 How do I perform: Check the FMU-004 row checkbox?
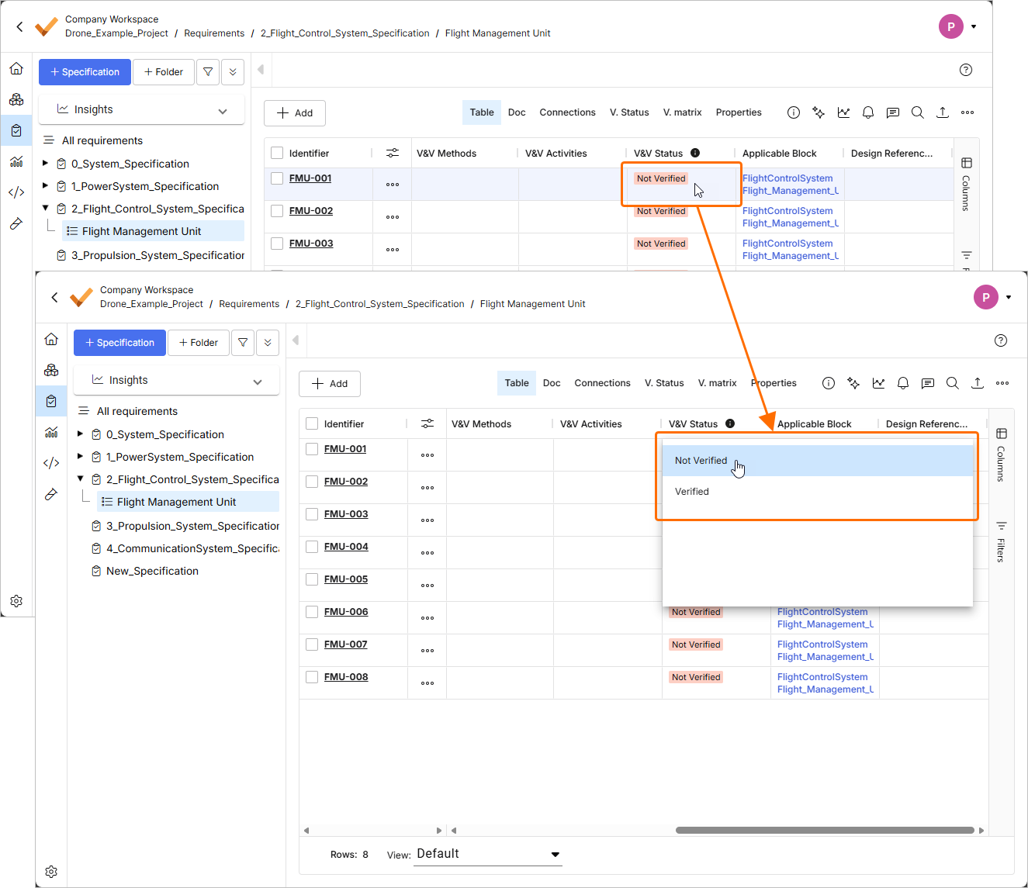(312, 547)
